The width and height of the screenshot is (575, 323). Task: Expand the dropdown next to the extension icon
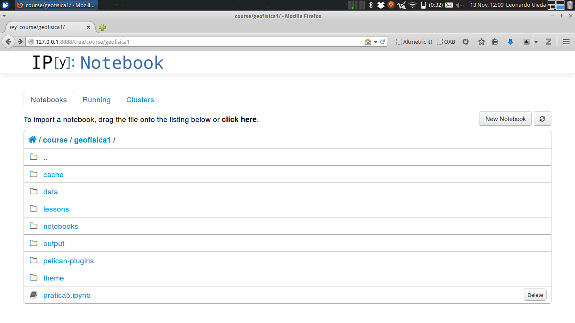[536, 42]
